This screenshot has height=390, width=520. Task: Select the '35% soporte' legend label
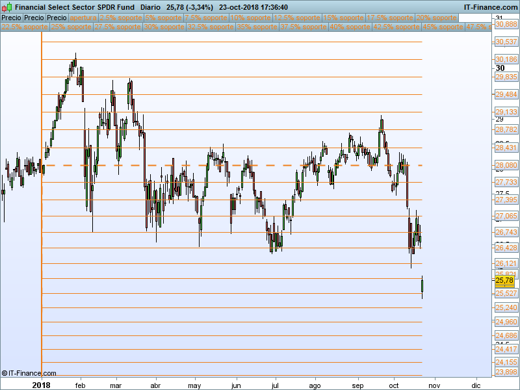tap(257, 27)
